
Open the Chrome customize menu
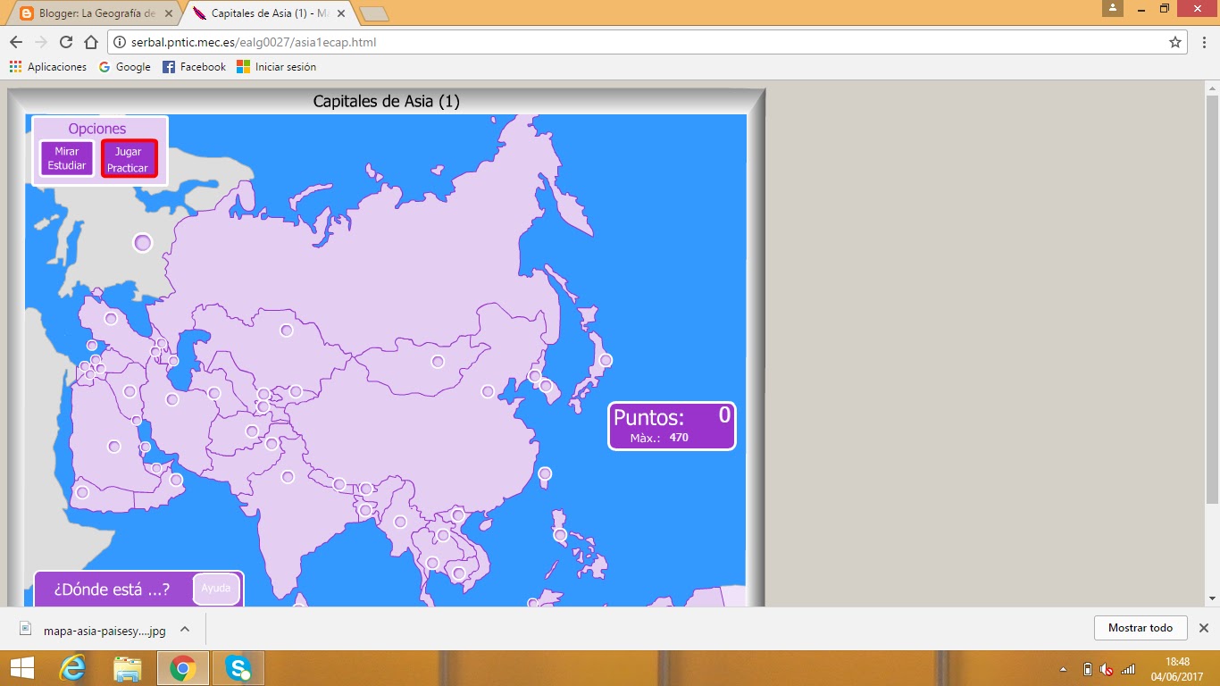[x=1205, y=41]
